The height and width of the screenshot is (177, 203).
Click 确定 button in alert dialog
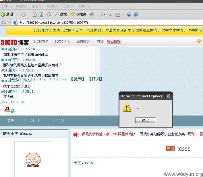tap(146, 120)
